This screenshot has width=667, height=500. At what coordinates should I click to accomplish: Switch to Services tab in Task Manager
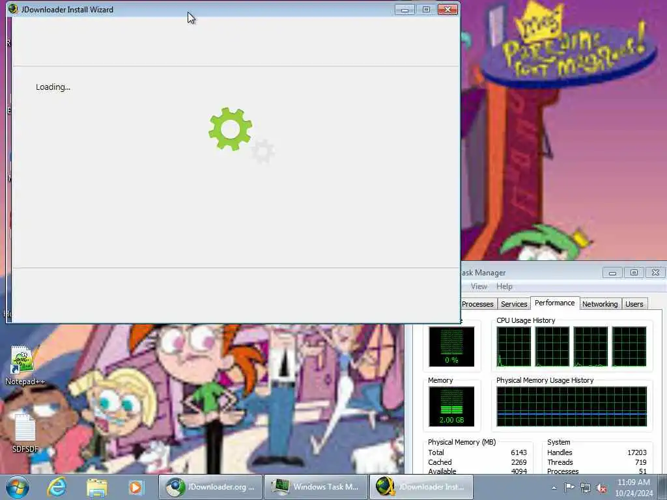point(514,304)
